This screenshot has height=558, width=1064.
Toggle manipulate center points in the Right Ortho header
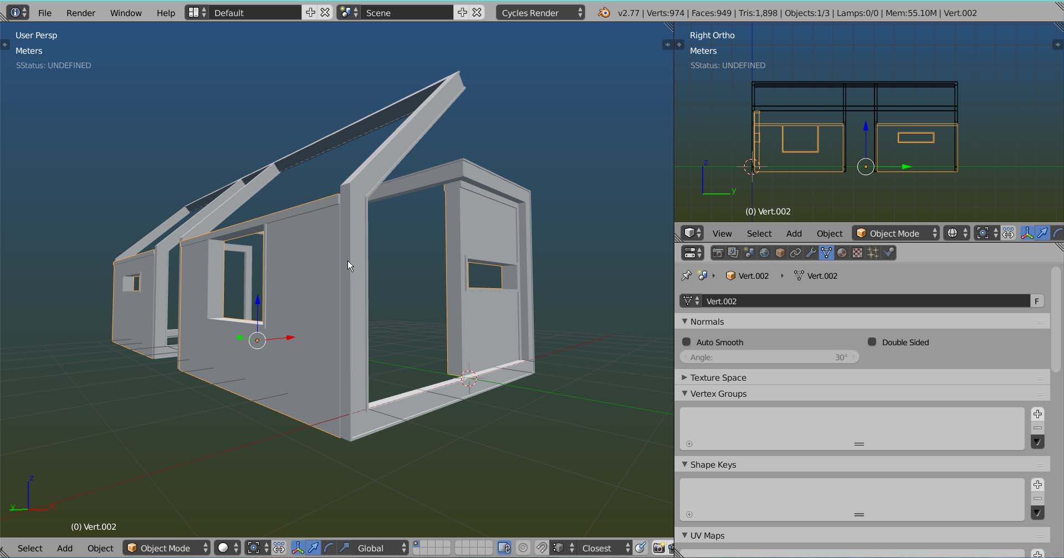pos(1008,233)
